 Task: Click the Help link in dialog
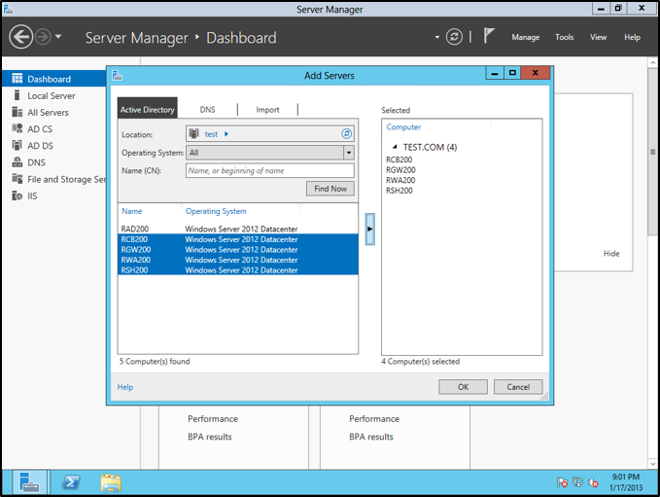click(125, 387)
